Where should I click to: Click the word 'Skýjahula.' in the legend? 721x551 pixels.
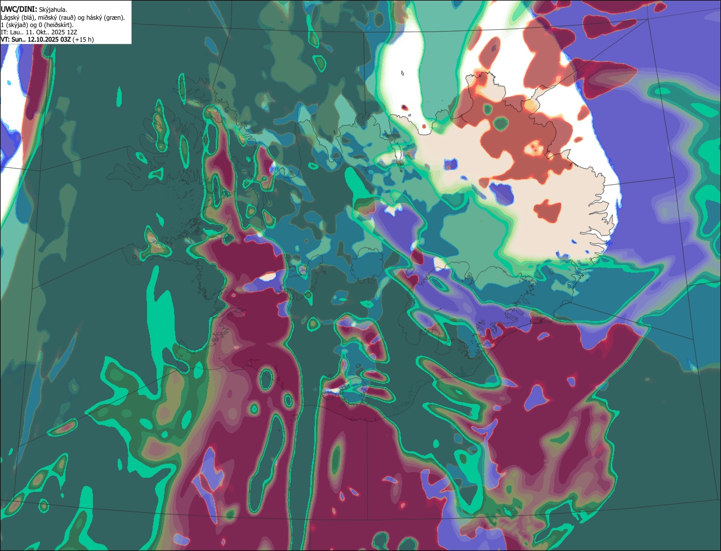tap(53, 10)
